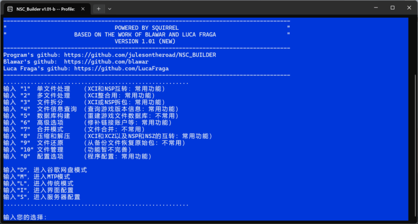Click the VERSION 1.01 (NEW) header text
This screenshot has height=224, width=418.
145,41
